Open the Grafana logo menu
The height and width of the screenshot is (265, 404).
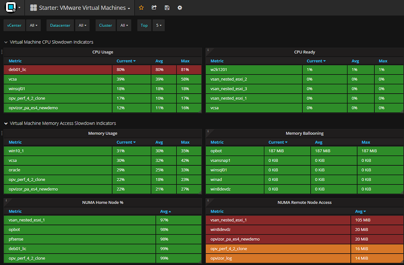coord(10,7)
